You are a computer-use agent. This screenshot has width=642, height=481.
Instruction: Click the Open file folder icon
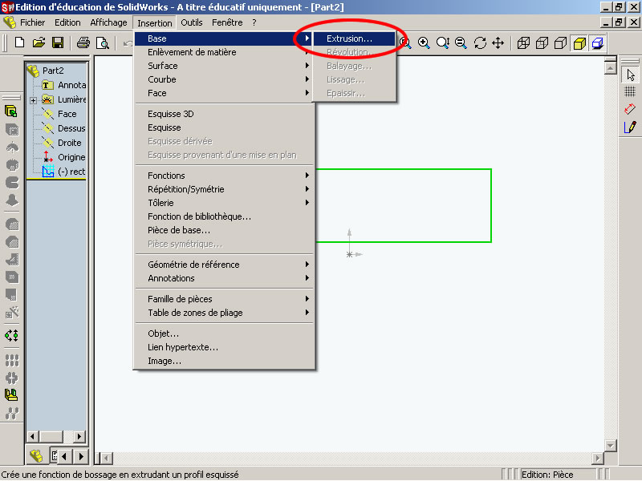tap(39, 42)
